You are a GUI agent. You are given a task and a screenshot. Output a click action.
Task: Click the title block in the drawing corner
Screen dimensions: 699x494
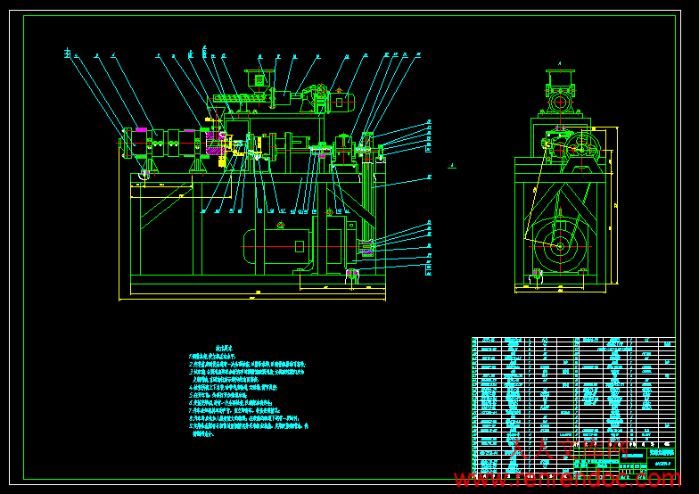coord(624,462)
